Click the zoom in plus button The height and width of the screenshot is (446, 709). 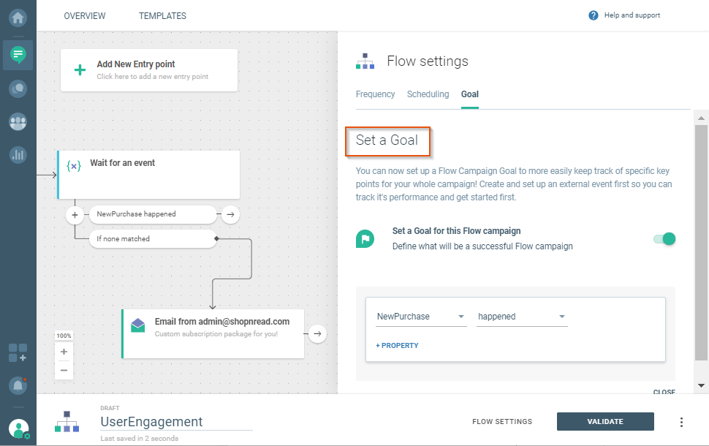pyautogui.click(x=64, y=352)
